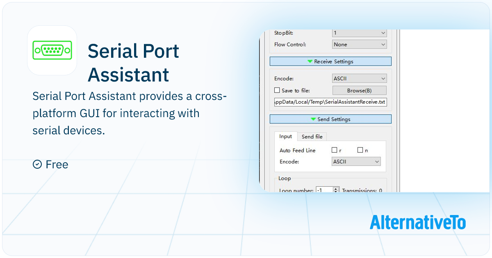Check the 'n' Auto Feed Line box

coord(360,150)
